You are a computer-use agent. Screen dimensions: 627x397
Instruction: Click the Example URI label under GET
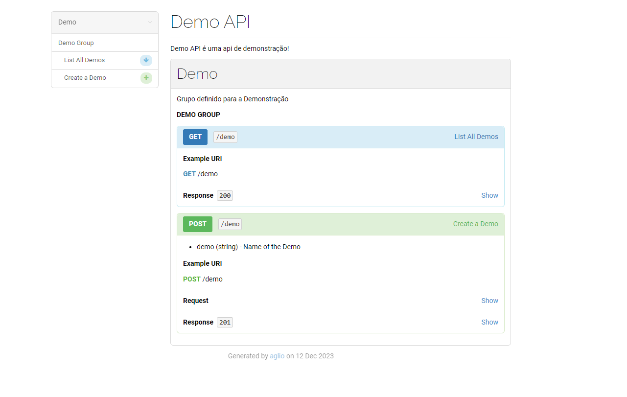pos(202,159)
